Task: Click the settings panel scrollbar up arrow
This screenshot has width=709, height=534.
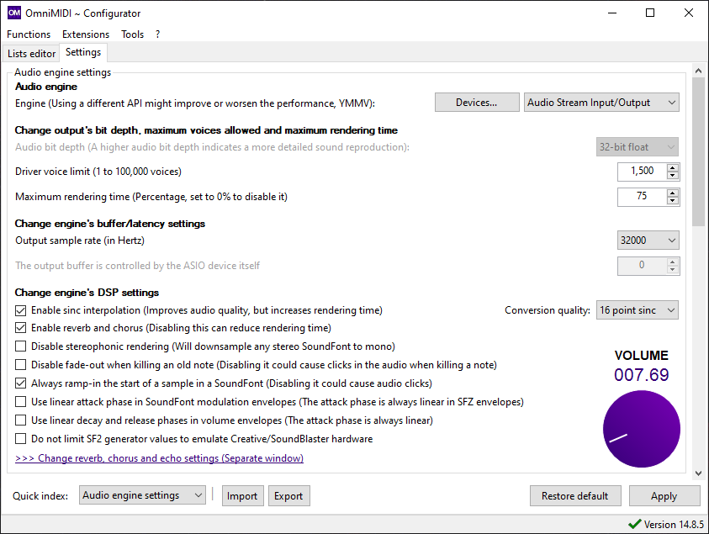Action: coord(698,71)
